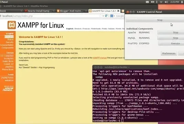Image resolution: width=184 pixels, height=124 pixels.
Task: Open Security in XAMPP sidebar
Action: tap(10, 42)
